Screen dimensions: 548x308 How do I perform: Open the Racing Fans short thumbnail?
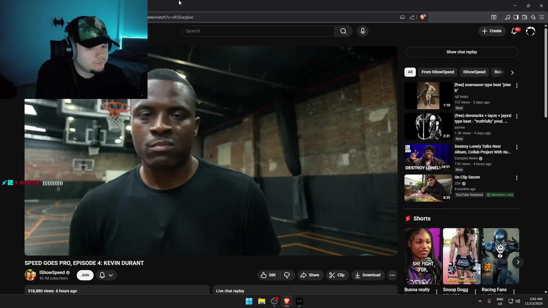pyautogui.click(x=500, y=256)
